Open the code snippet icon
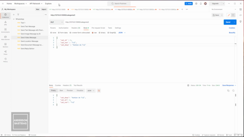The width and height of the screenshot is (244, 137). 241,15
